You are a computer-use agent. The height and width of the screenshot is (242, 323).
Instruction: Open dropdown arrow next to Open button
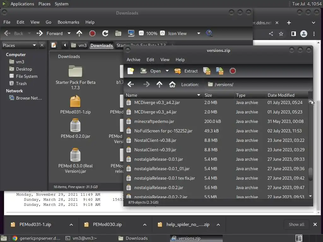167,71
